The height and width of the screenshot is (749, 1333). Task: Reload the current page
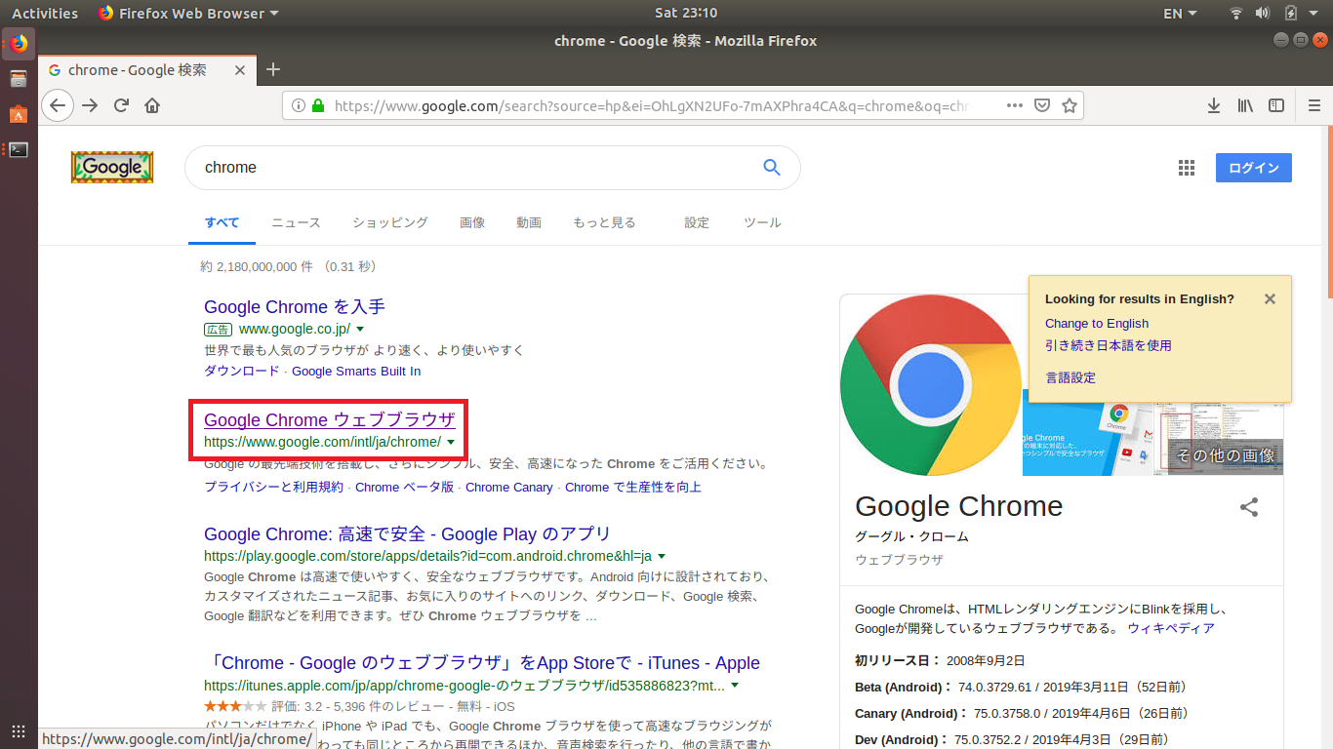[x=122, y=105]
